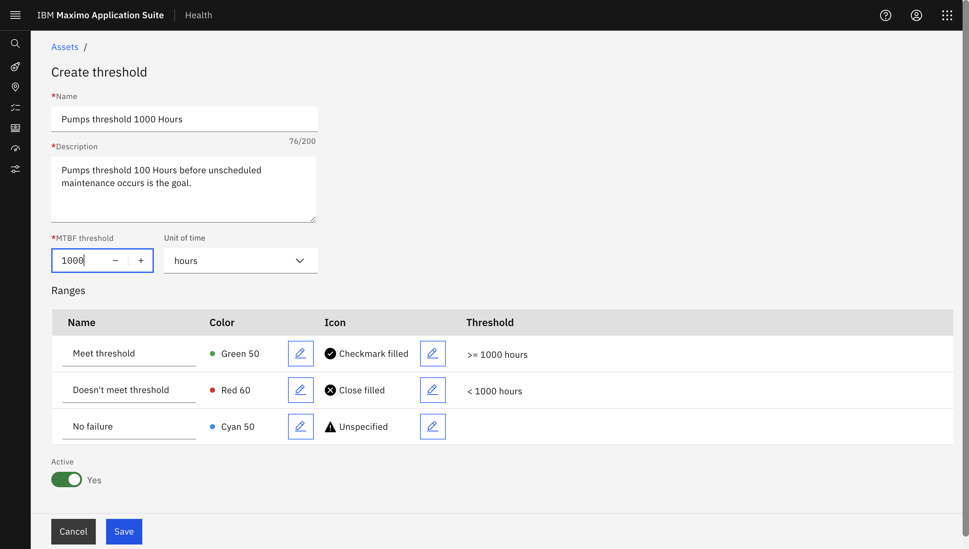969x549 pixels.
Task: Click the Cancel button to discard changes
Action: coord(73,531)
